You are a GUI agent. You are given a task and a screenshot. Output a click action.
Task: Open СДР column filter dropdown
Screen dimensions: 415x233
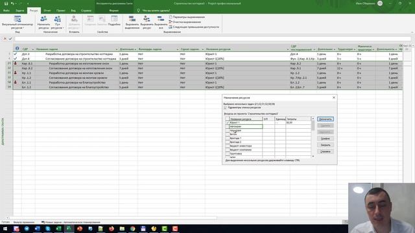coord(33,49)
